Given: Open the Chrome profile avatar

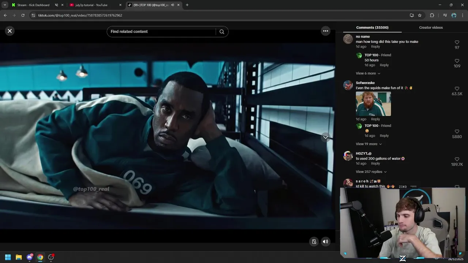Looking at the screenshot, I should click(454, 15).
